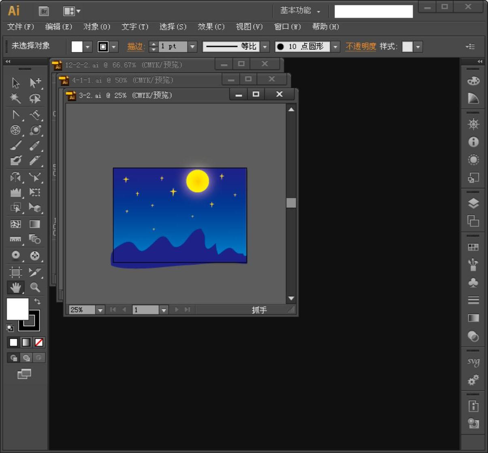Open the stroke weight 1 pt dropdown

pos(193,47)
